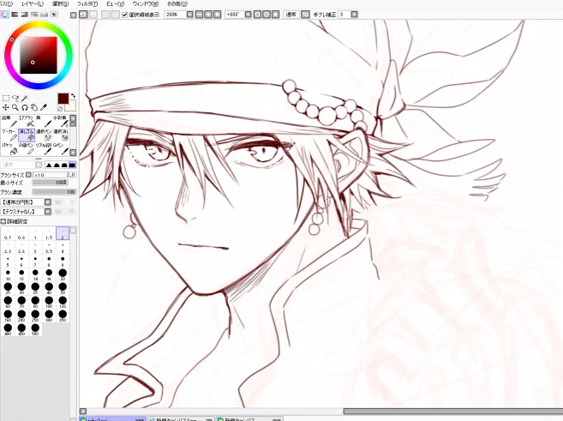Pick brush size 20 preset
This screenshot has height=421, width=563.
[x=63, y=274]
